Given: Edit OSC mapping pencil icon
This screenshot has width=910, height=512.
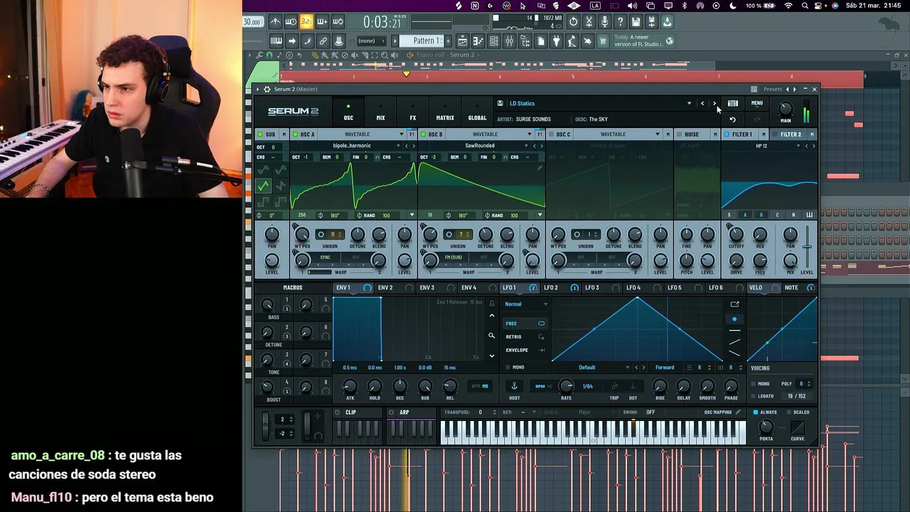Looking at the screenshot, I should pos(737,412).
